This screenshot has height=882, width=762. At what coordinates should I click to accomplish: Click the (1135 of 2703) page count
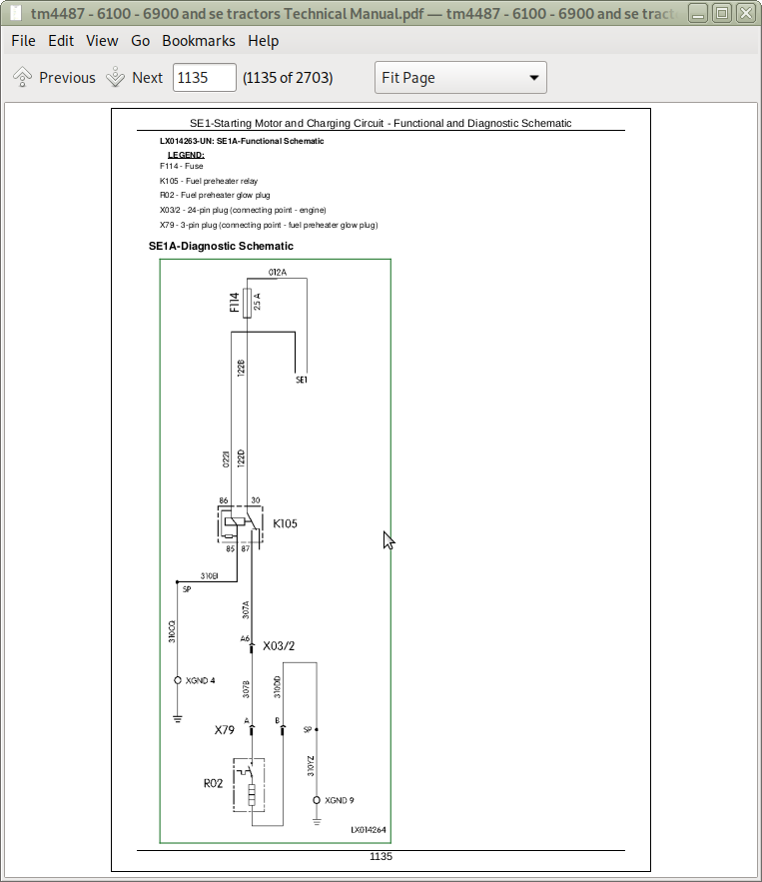coord(288,78)
